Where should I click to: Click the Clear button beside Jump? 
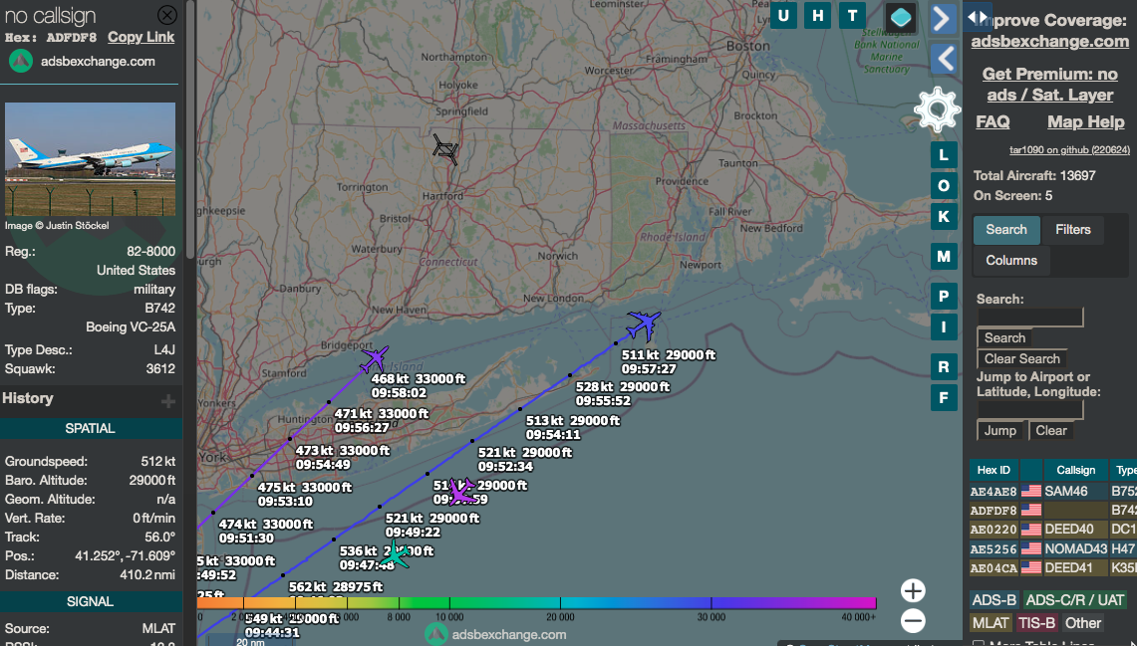[1051, 431]
